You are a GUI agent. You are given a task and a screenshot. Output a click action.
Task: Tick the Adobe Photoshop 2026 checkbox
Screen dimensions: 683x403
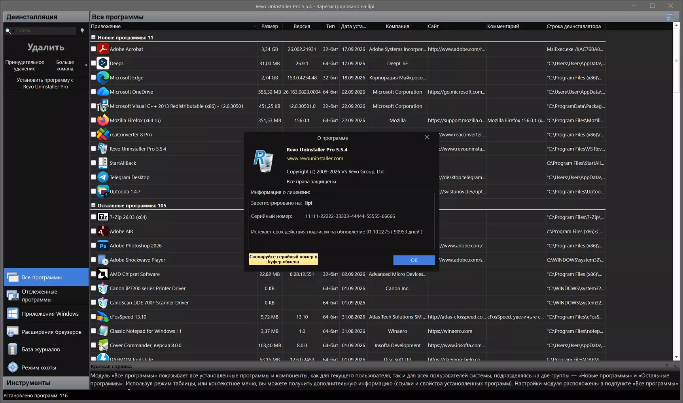click(x=93, y=245)
